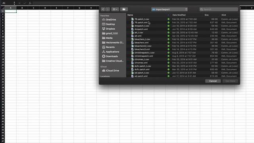Click the formula bar cancel X icon

click(x=19, y=3)
